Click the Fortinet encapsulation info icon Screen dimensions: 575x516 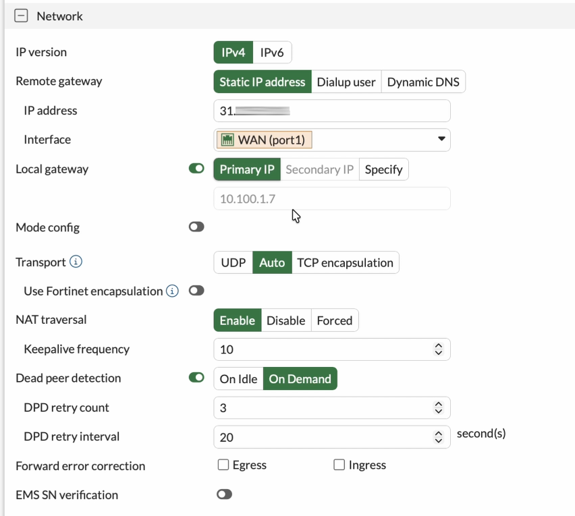click(x=173, y=291)
